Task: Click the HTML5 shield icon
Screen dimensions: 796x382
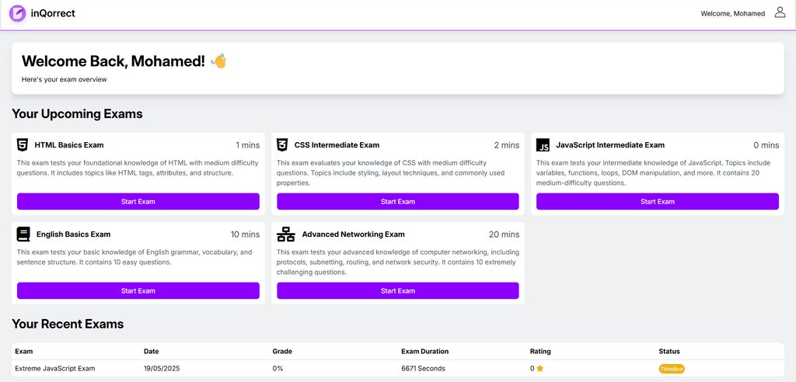Action: [23, 145]
